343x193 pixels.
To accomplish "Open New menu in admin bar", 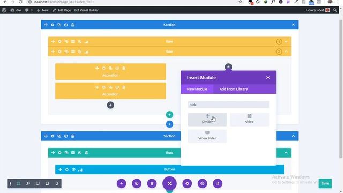I will 43,10.
